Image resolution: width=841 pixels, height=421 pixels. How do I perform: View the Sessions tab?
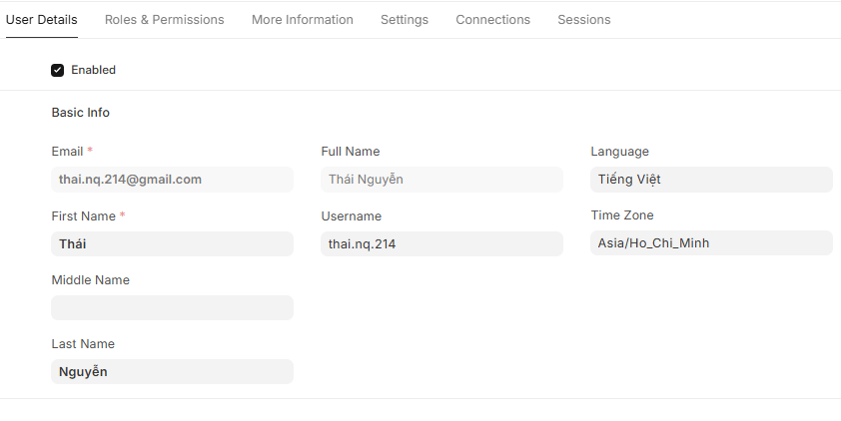click(x=583, y=20)
